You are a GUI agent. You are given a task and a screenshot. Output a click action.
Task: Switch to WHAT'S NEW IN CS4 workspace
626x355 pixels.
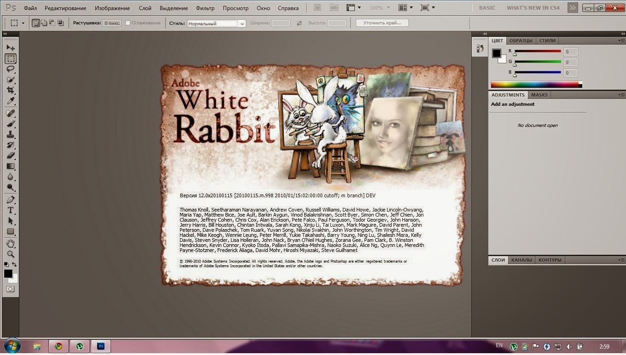[x=533, y=8]
